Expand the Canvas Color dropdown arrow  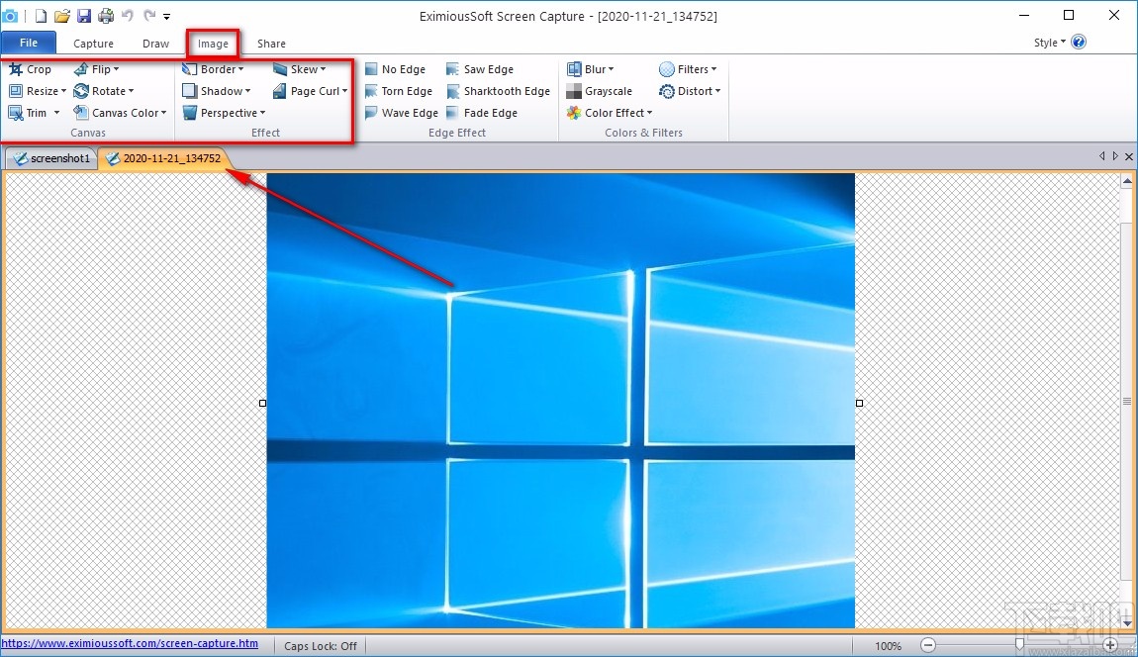point(164,113)
